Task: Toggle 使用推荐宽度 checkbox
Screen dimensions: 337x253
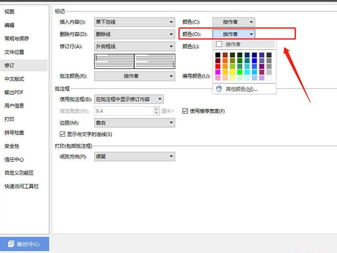Action: coord(185,111)
